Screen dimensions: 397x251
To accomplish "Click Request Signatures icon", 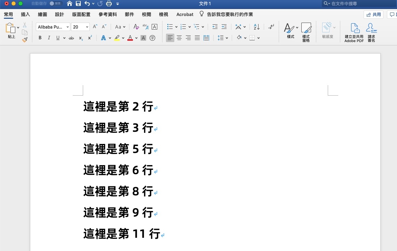I will click(372, 32).
